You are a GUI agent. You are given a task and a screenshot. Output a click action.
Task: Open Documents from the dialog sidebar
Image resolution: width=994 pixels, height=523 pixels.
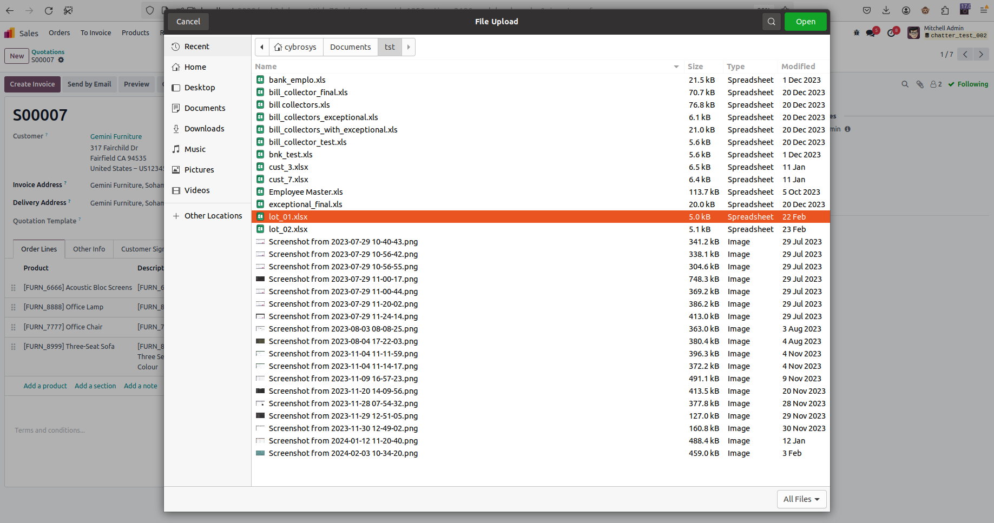coord(208,108)
